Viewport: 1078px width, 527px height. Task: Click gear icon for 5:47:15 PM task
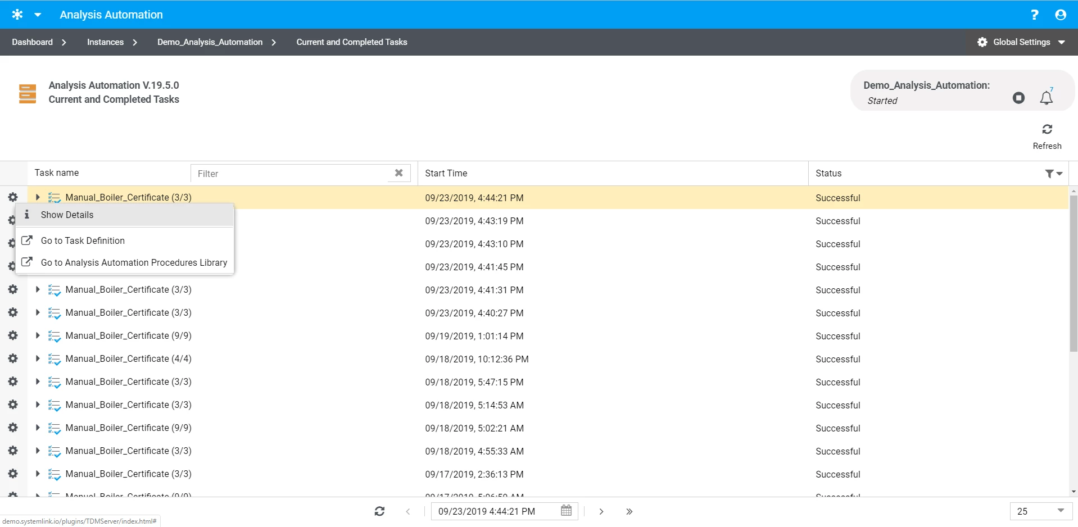pyautogui.click(x=13, y=381)
